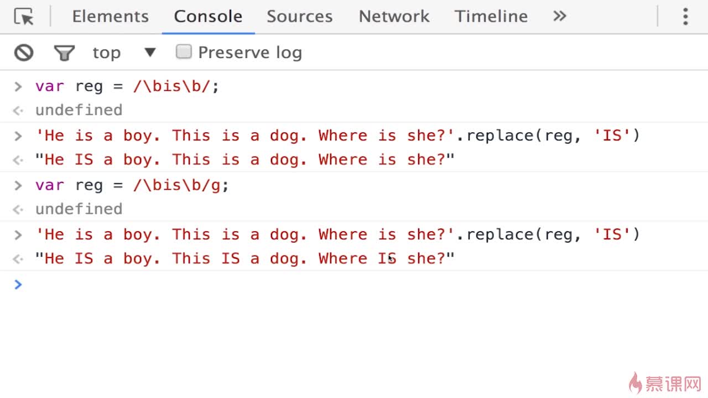Screen dimensions: 708x398
Task: Click the input arrow beside first var reg line
Action: coord(18,86)
